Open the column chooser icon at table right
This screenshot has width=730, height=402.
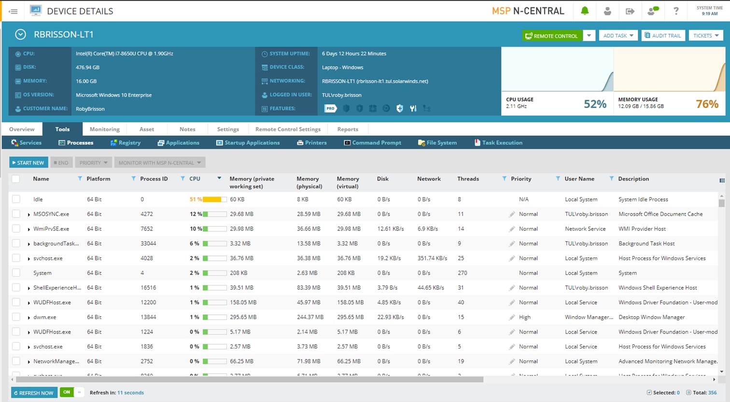(722, 180)
